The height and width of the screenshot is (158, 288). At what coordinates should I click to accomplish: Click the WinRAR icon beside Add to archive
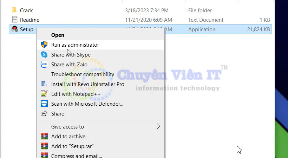[x=44, y=136]
